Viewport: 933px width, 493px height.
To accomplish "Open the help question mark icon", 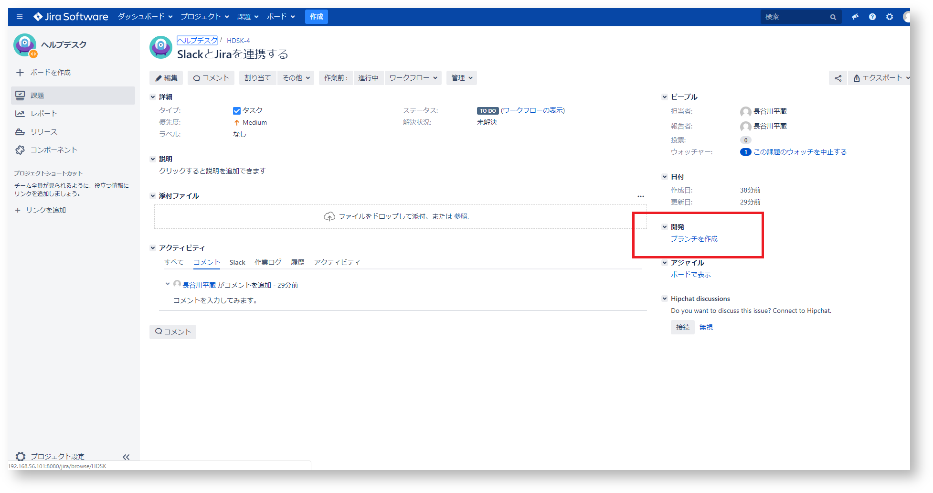I will 872,17.
